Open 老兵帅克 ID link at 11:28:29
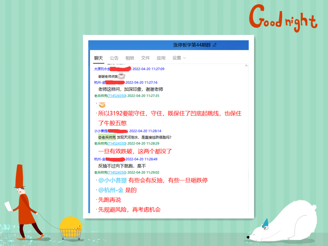328x246 pixels. 117,143
